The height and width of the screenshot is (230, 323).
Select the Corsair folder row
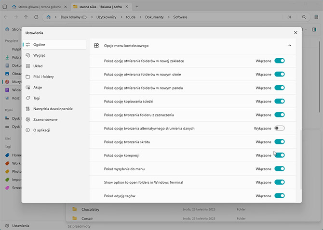[x=192, y=218]
